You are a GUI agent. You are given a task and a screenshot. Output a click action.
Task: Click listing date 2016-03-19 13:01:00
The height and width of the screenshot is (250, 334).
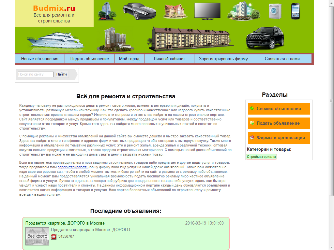click(x=205, y=223)
